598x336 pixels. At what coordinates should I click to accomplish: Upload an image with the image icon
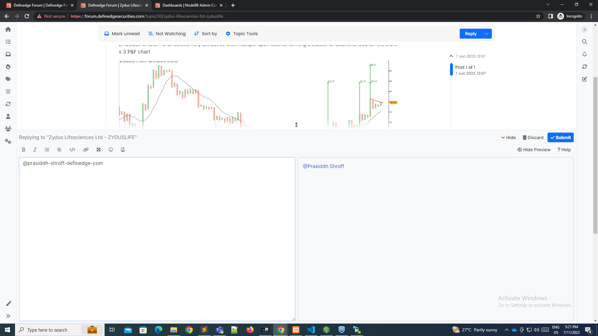[x=122, y=150]
